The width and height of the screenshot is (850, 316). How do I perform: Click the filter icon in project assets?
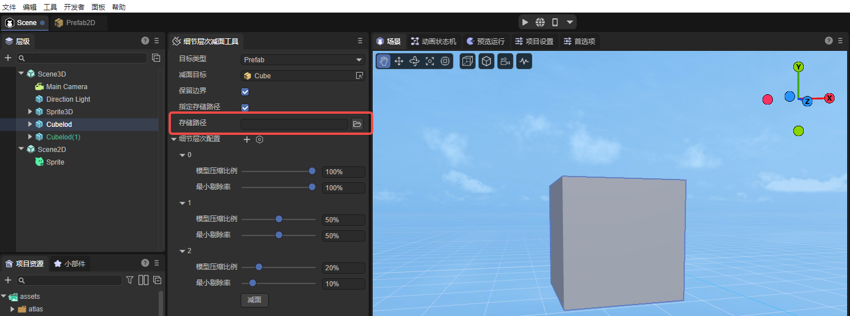click(x=130, y=280)
